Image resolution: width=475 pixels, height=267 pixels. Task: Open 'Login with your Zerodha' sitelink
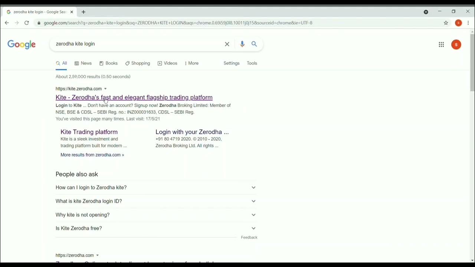click(192, 132)
